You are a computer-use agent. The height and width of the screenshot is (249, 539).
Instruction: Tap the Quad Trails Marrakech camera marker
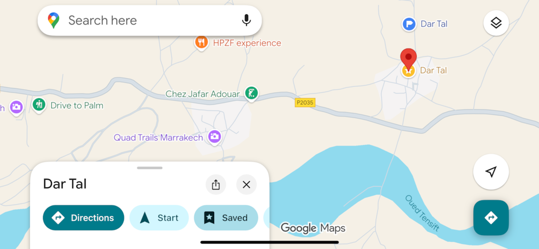click(x=215, y=137)
